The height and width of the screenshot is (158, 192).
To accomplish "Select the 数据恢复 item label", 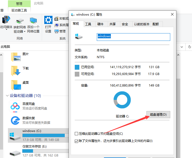I will (x=29, y=118).
